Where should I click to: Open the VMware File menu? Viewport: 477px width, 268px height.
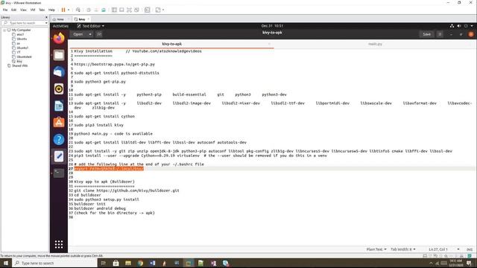click(x=5, y=10)
